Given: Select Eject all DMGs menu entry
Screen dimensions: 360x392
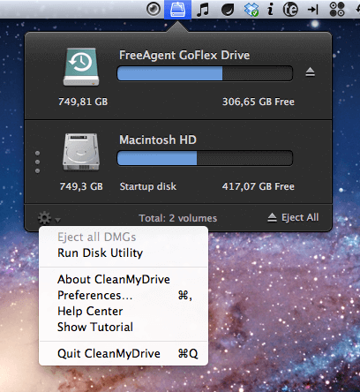Looking at the screenshot, I should (x=97, y=237).
